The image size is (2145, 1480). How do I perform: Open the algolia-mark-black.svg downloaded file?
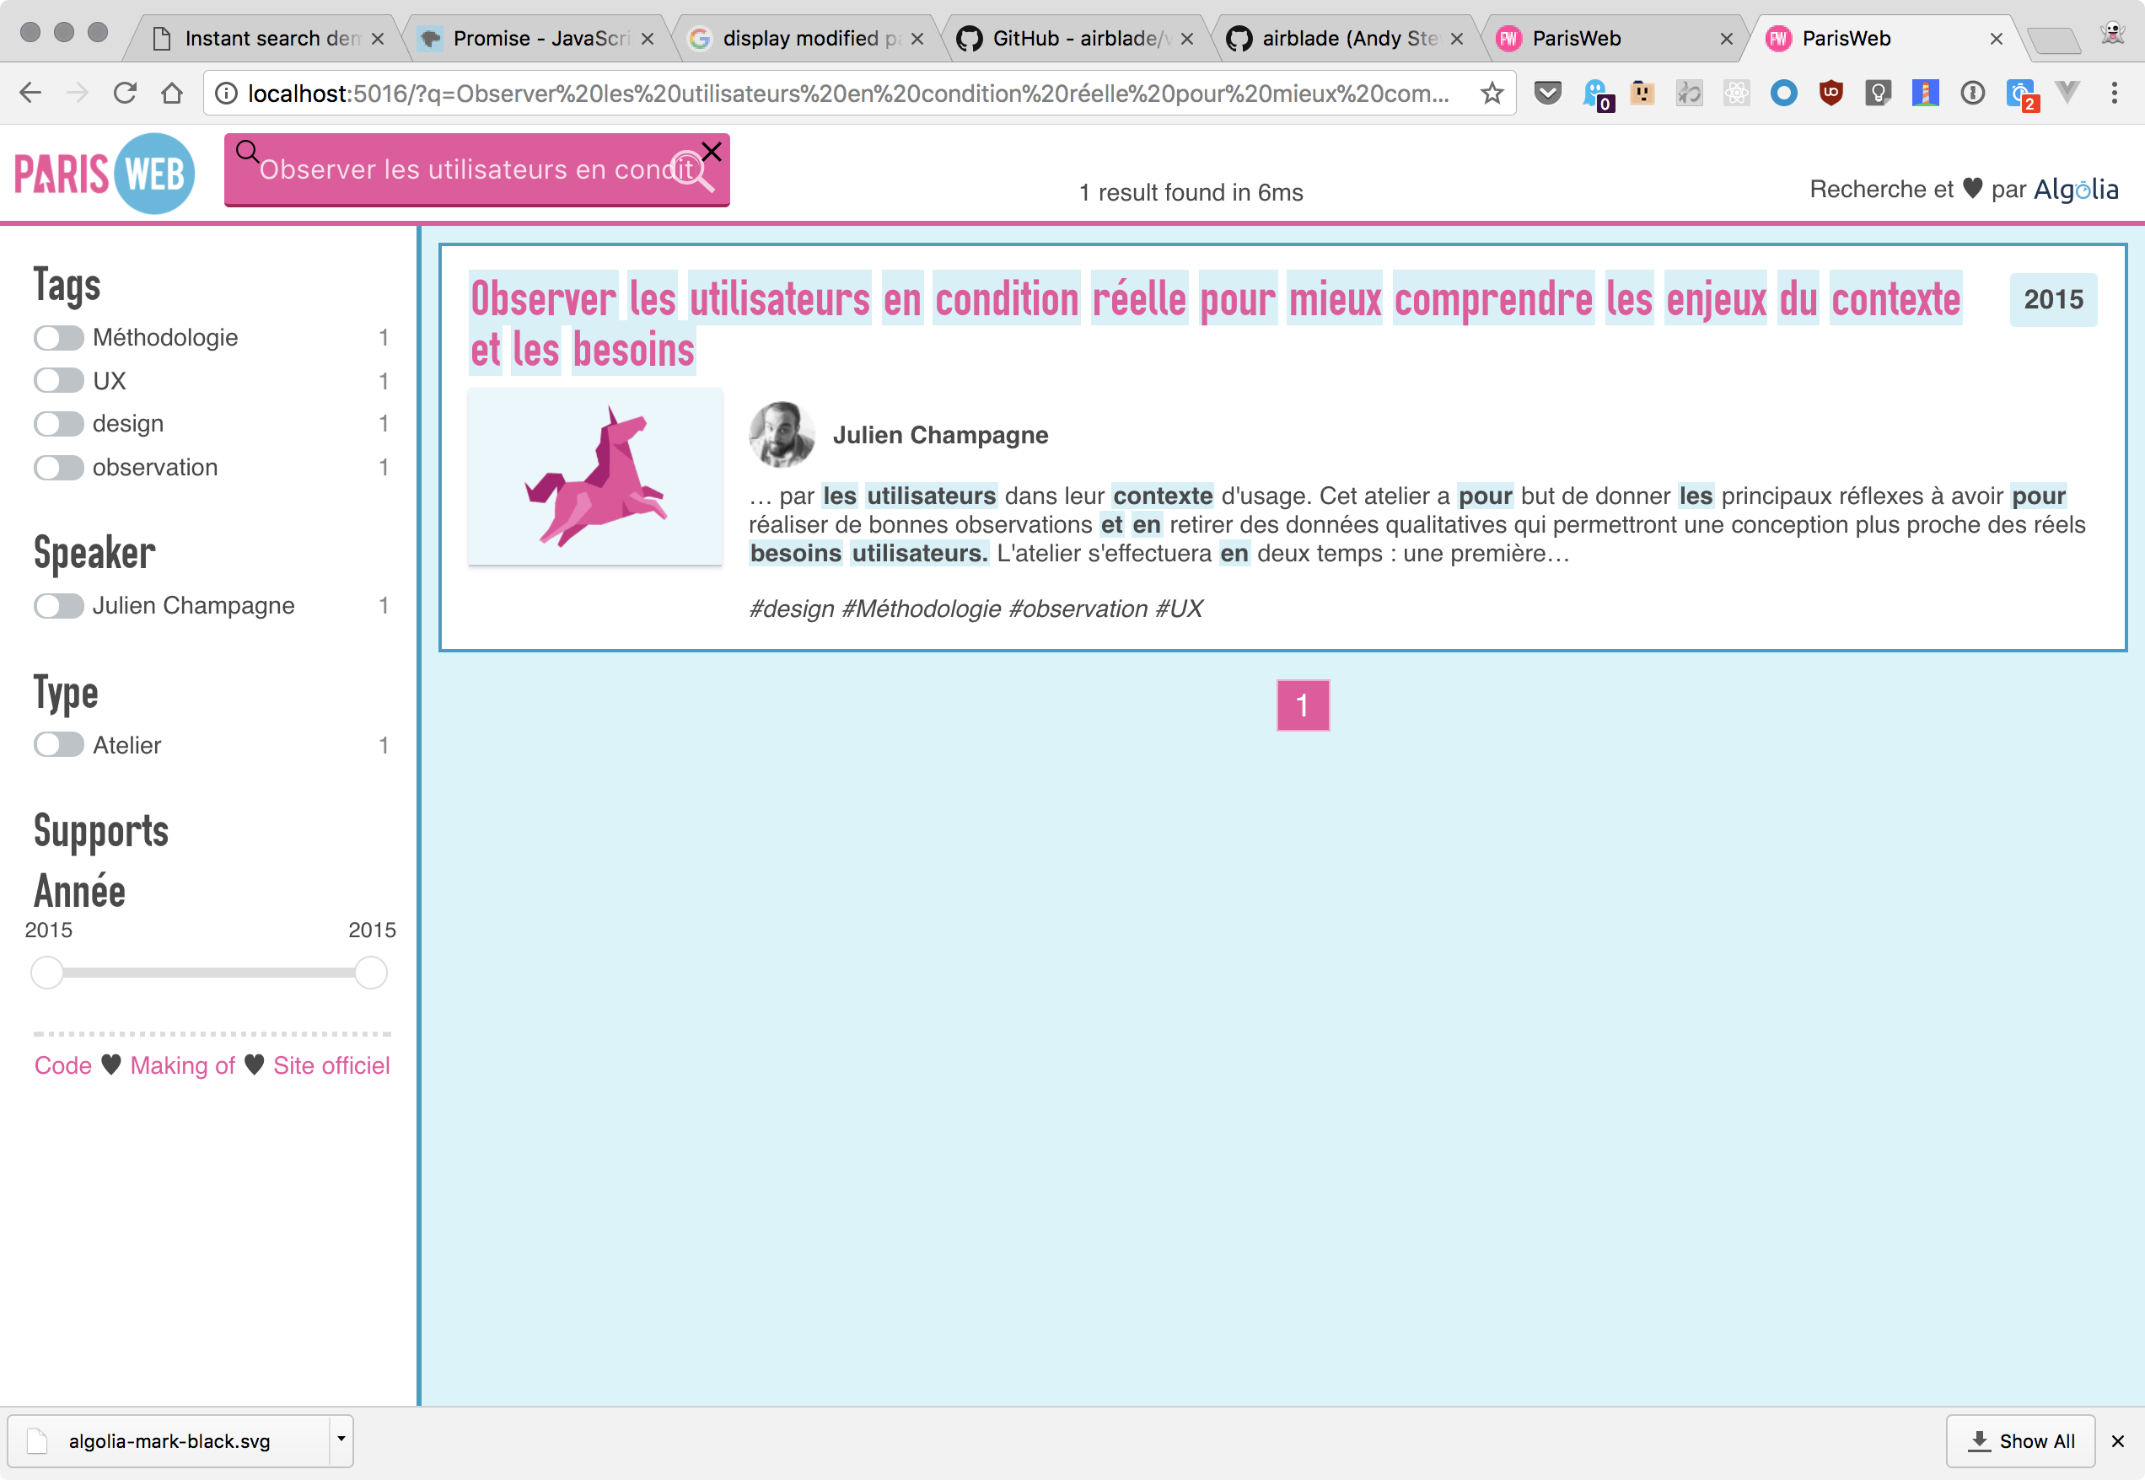[x=169, y=1441]
